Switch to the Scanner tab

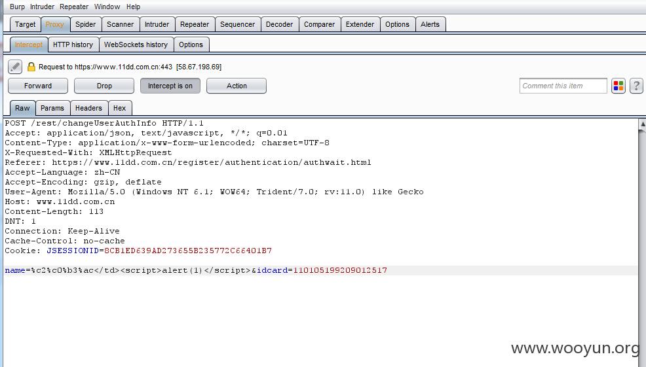pyautogui.click(x=121, y=24)
